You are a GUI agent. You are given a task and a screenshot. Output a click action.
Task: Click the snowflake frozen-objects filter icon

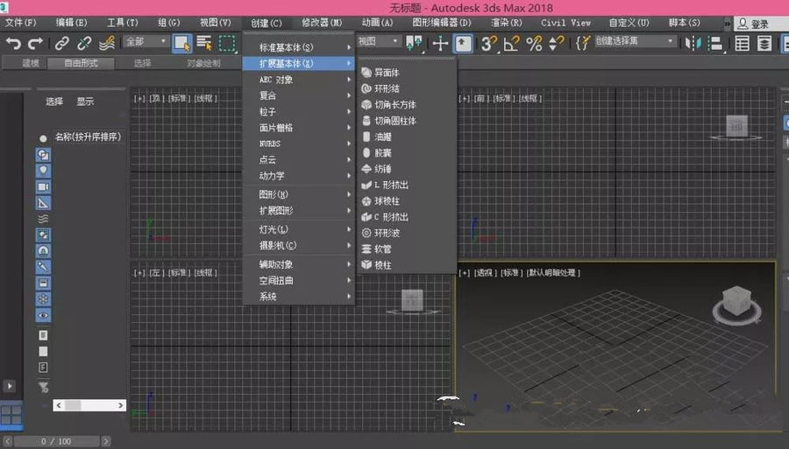tap(43, 299)
